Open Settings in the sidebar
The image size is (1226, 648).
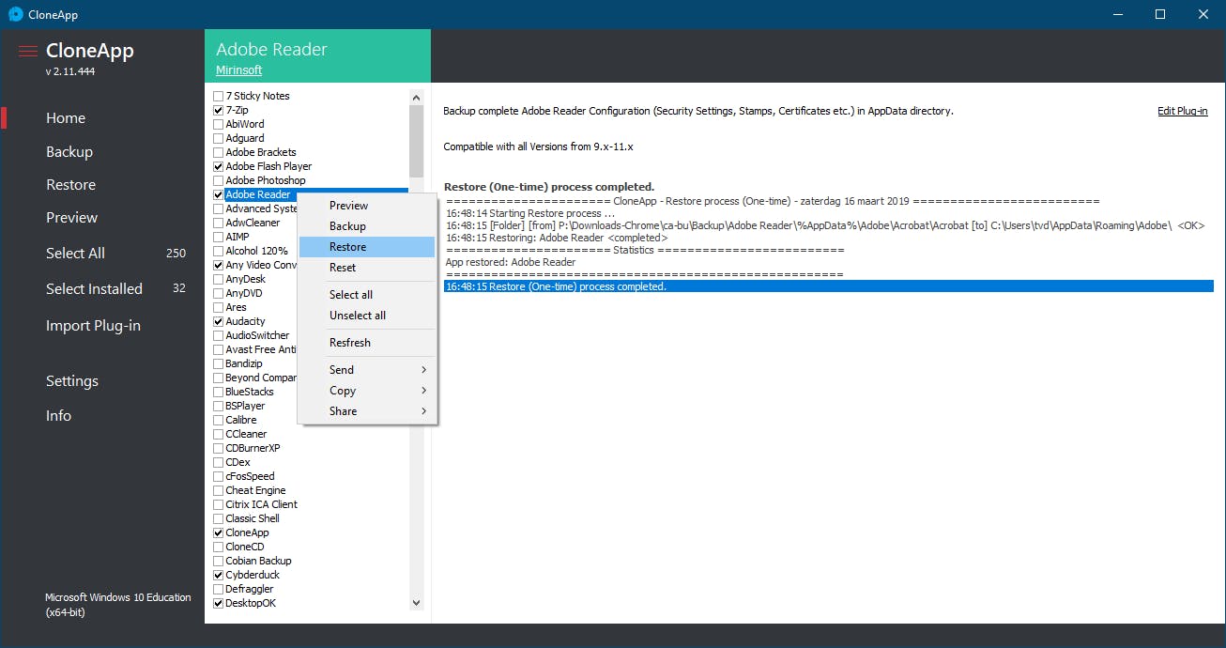pyautogui.click(x=72, y=381)
